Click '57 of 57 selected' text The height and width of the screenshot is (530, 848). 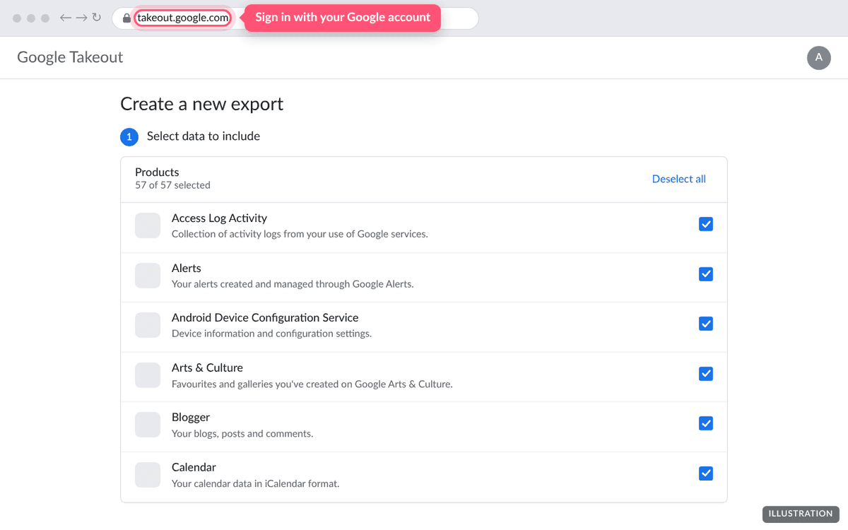click(172, 185)
